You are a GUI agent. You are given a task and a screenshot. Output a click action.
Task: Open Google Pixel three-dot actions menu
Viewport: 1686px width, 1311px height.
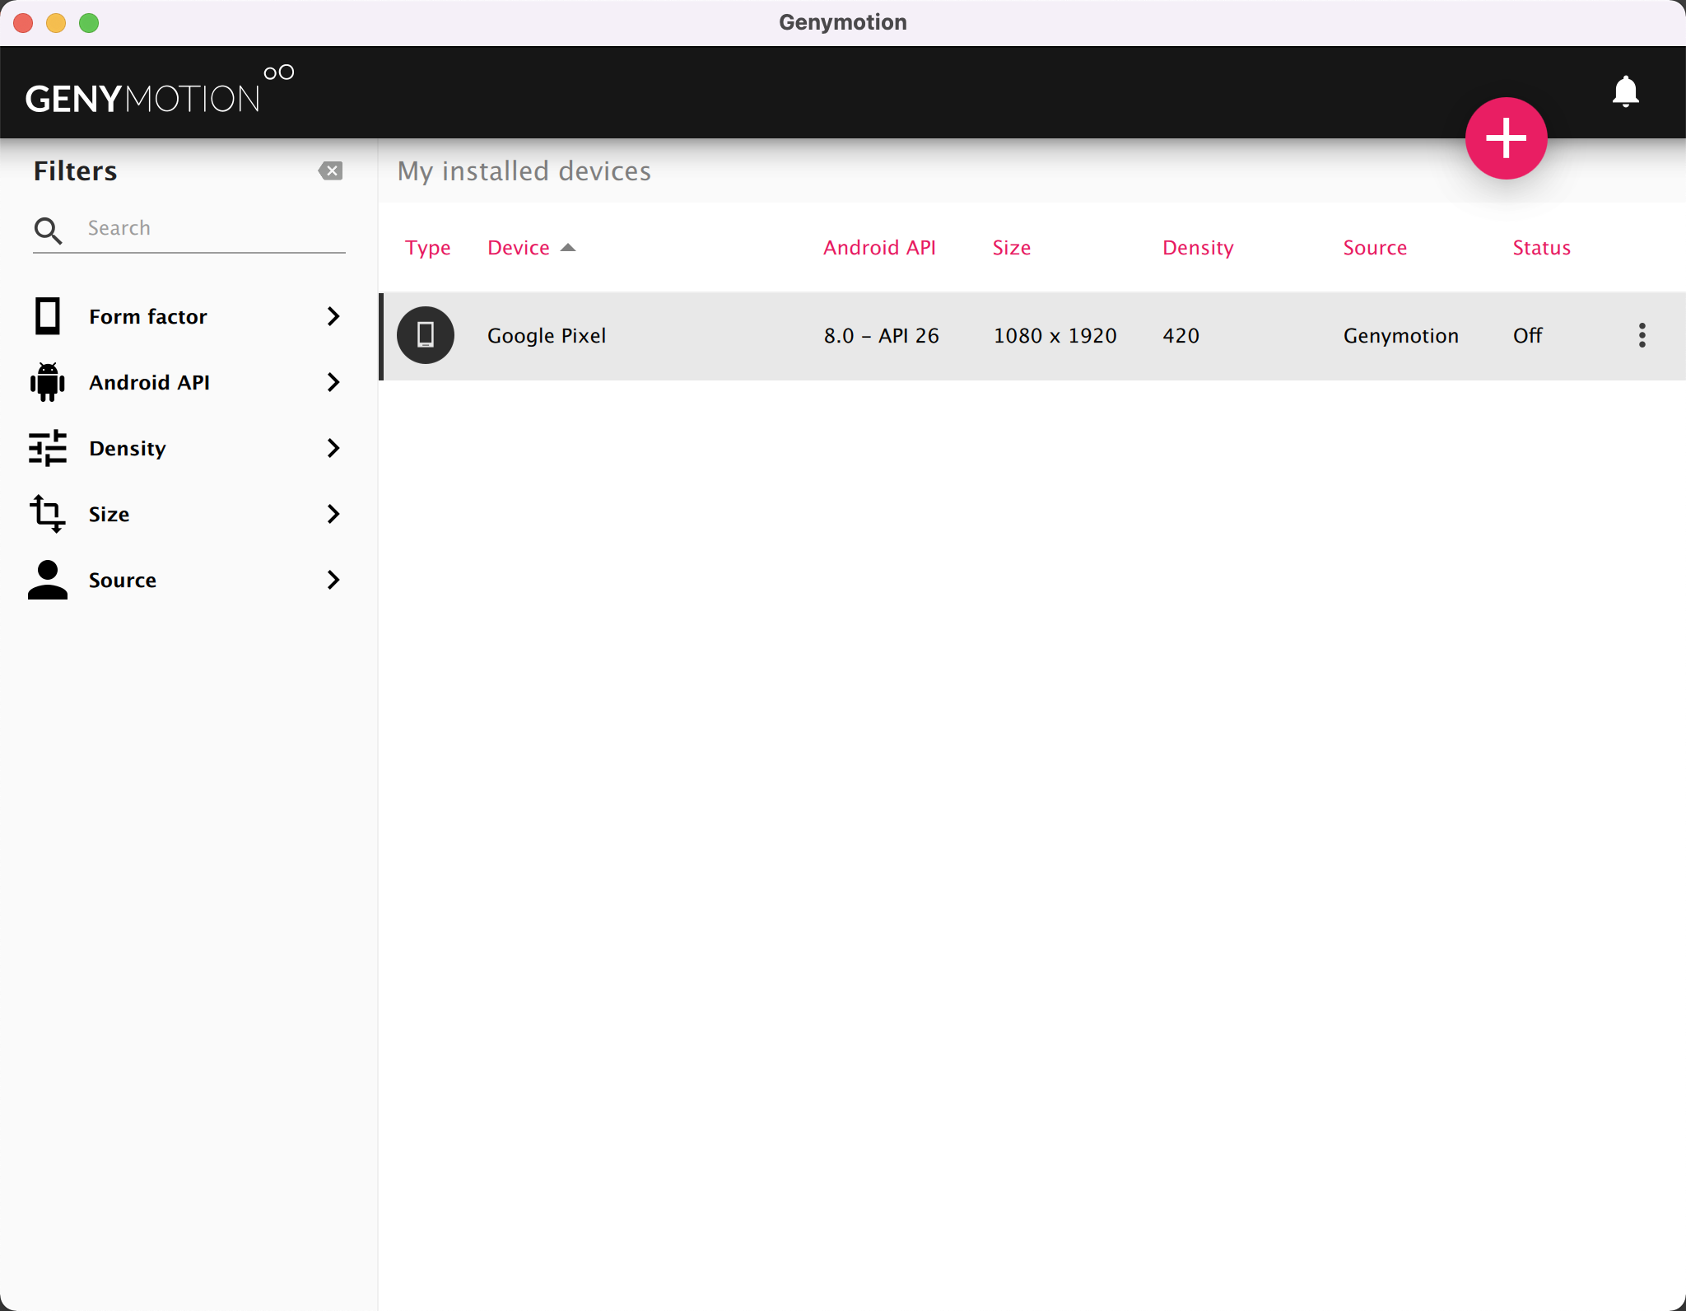coord(1642,335)
